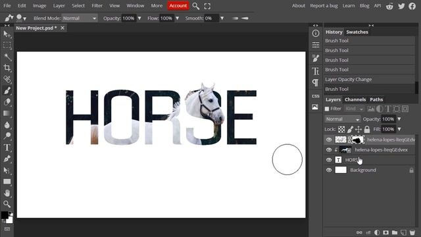Select the Rectangle shape tool

(7, 182)
